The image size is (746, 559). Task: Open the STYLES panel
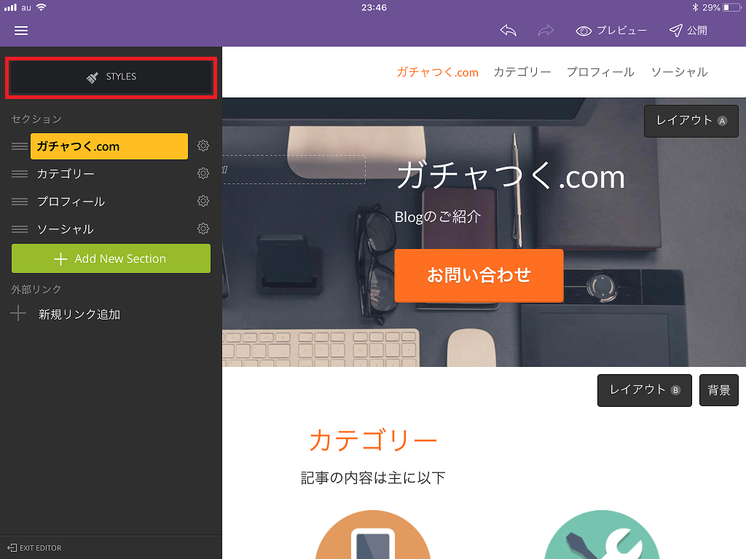111,77
